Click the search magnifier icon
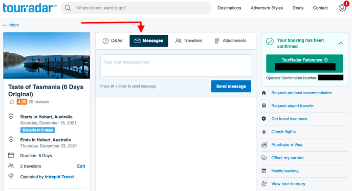352x191 pixels. [x=68, y=8]
